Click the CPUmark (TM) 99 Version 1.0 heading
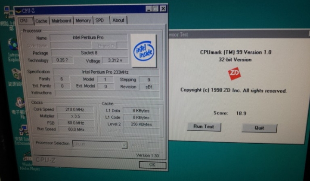Image resolution: width=310 pixels, height=181 pixels. (236, 52)
